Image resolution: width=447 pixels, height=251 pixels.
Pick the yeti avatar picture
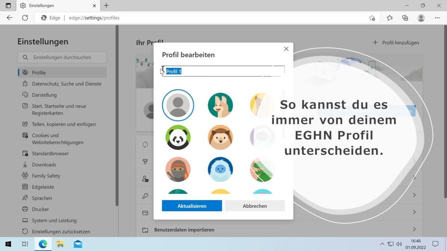tap(221, 169)
